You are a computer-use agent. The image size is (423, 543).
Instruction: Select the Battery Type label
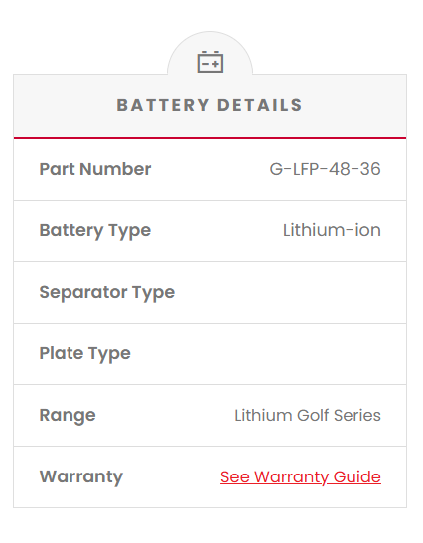95,231
